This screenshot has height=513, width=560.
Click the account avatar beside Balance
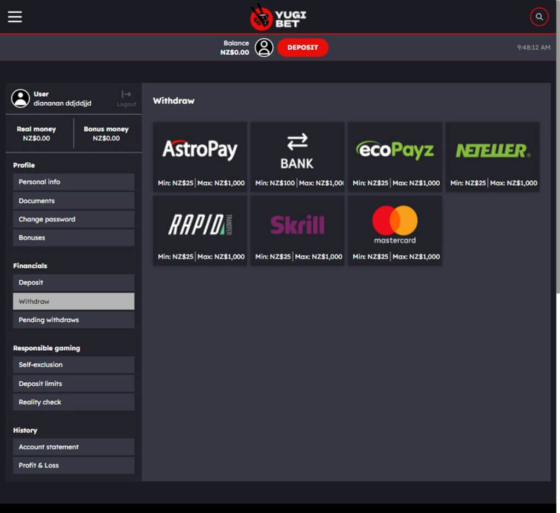(264, 48)
